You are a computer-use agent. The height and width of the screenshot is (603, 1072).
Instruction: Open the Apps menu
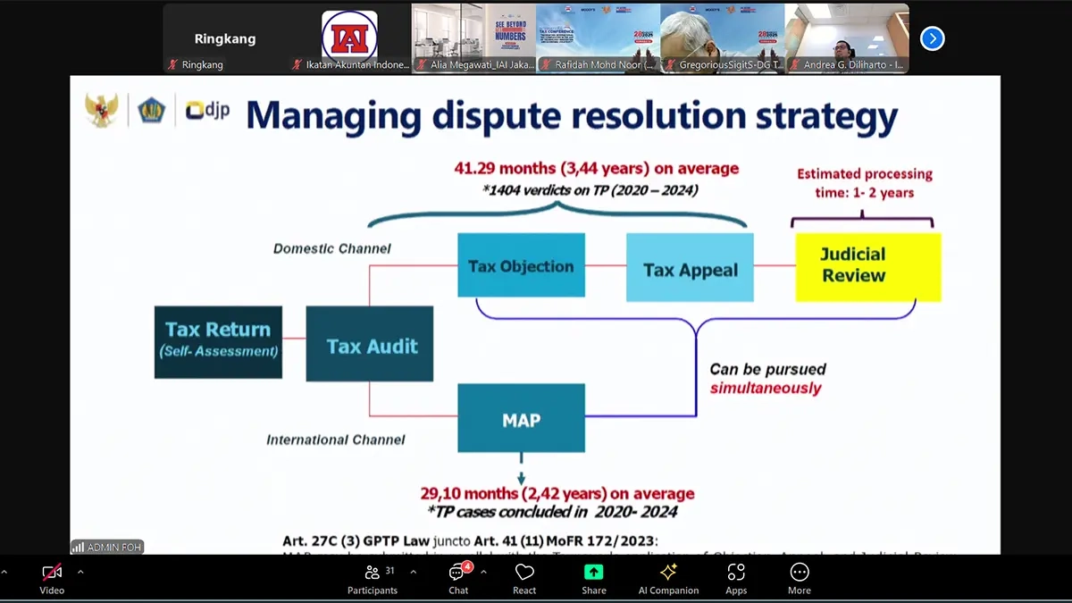(x=736, y=577)
